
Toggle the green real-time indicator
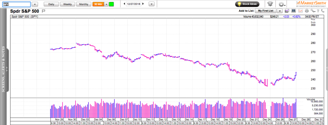click(x=111, y=4)
